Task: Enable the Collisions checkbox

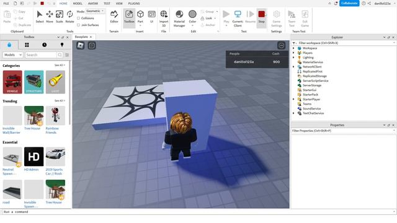Action: coord(79,18)
